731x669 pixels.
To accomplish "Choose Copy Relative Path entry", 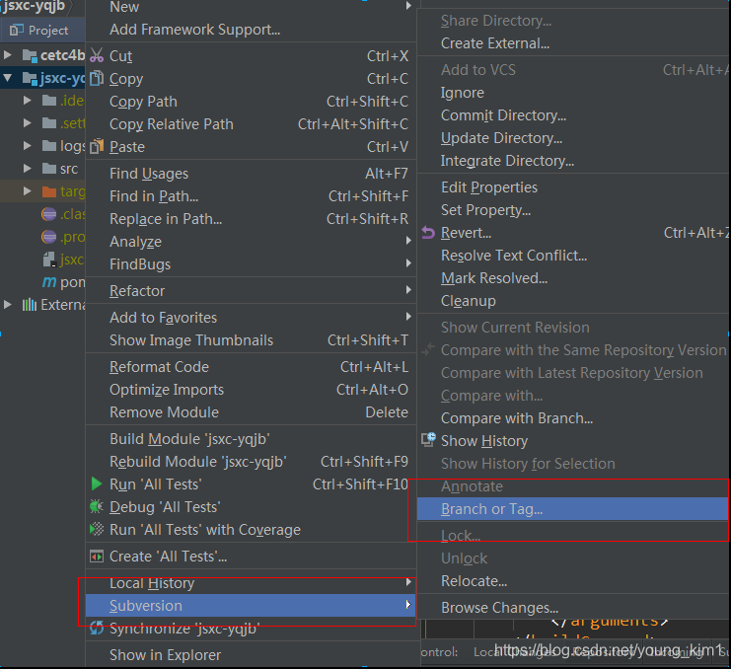I will [251, 124].
